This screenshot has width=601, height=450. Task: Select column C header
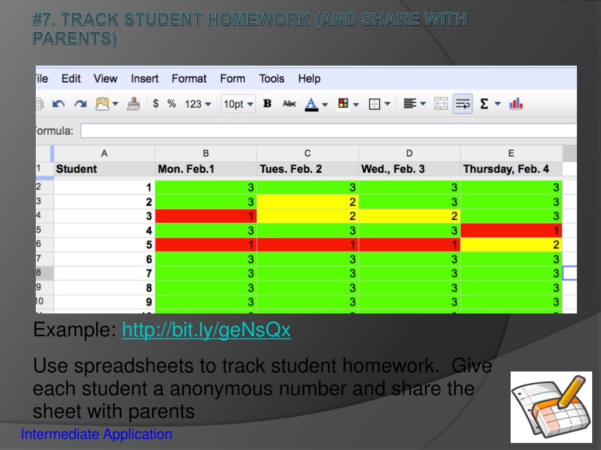pyautogui.click(x=308, y=153)
